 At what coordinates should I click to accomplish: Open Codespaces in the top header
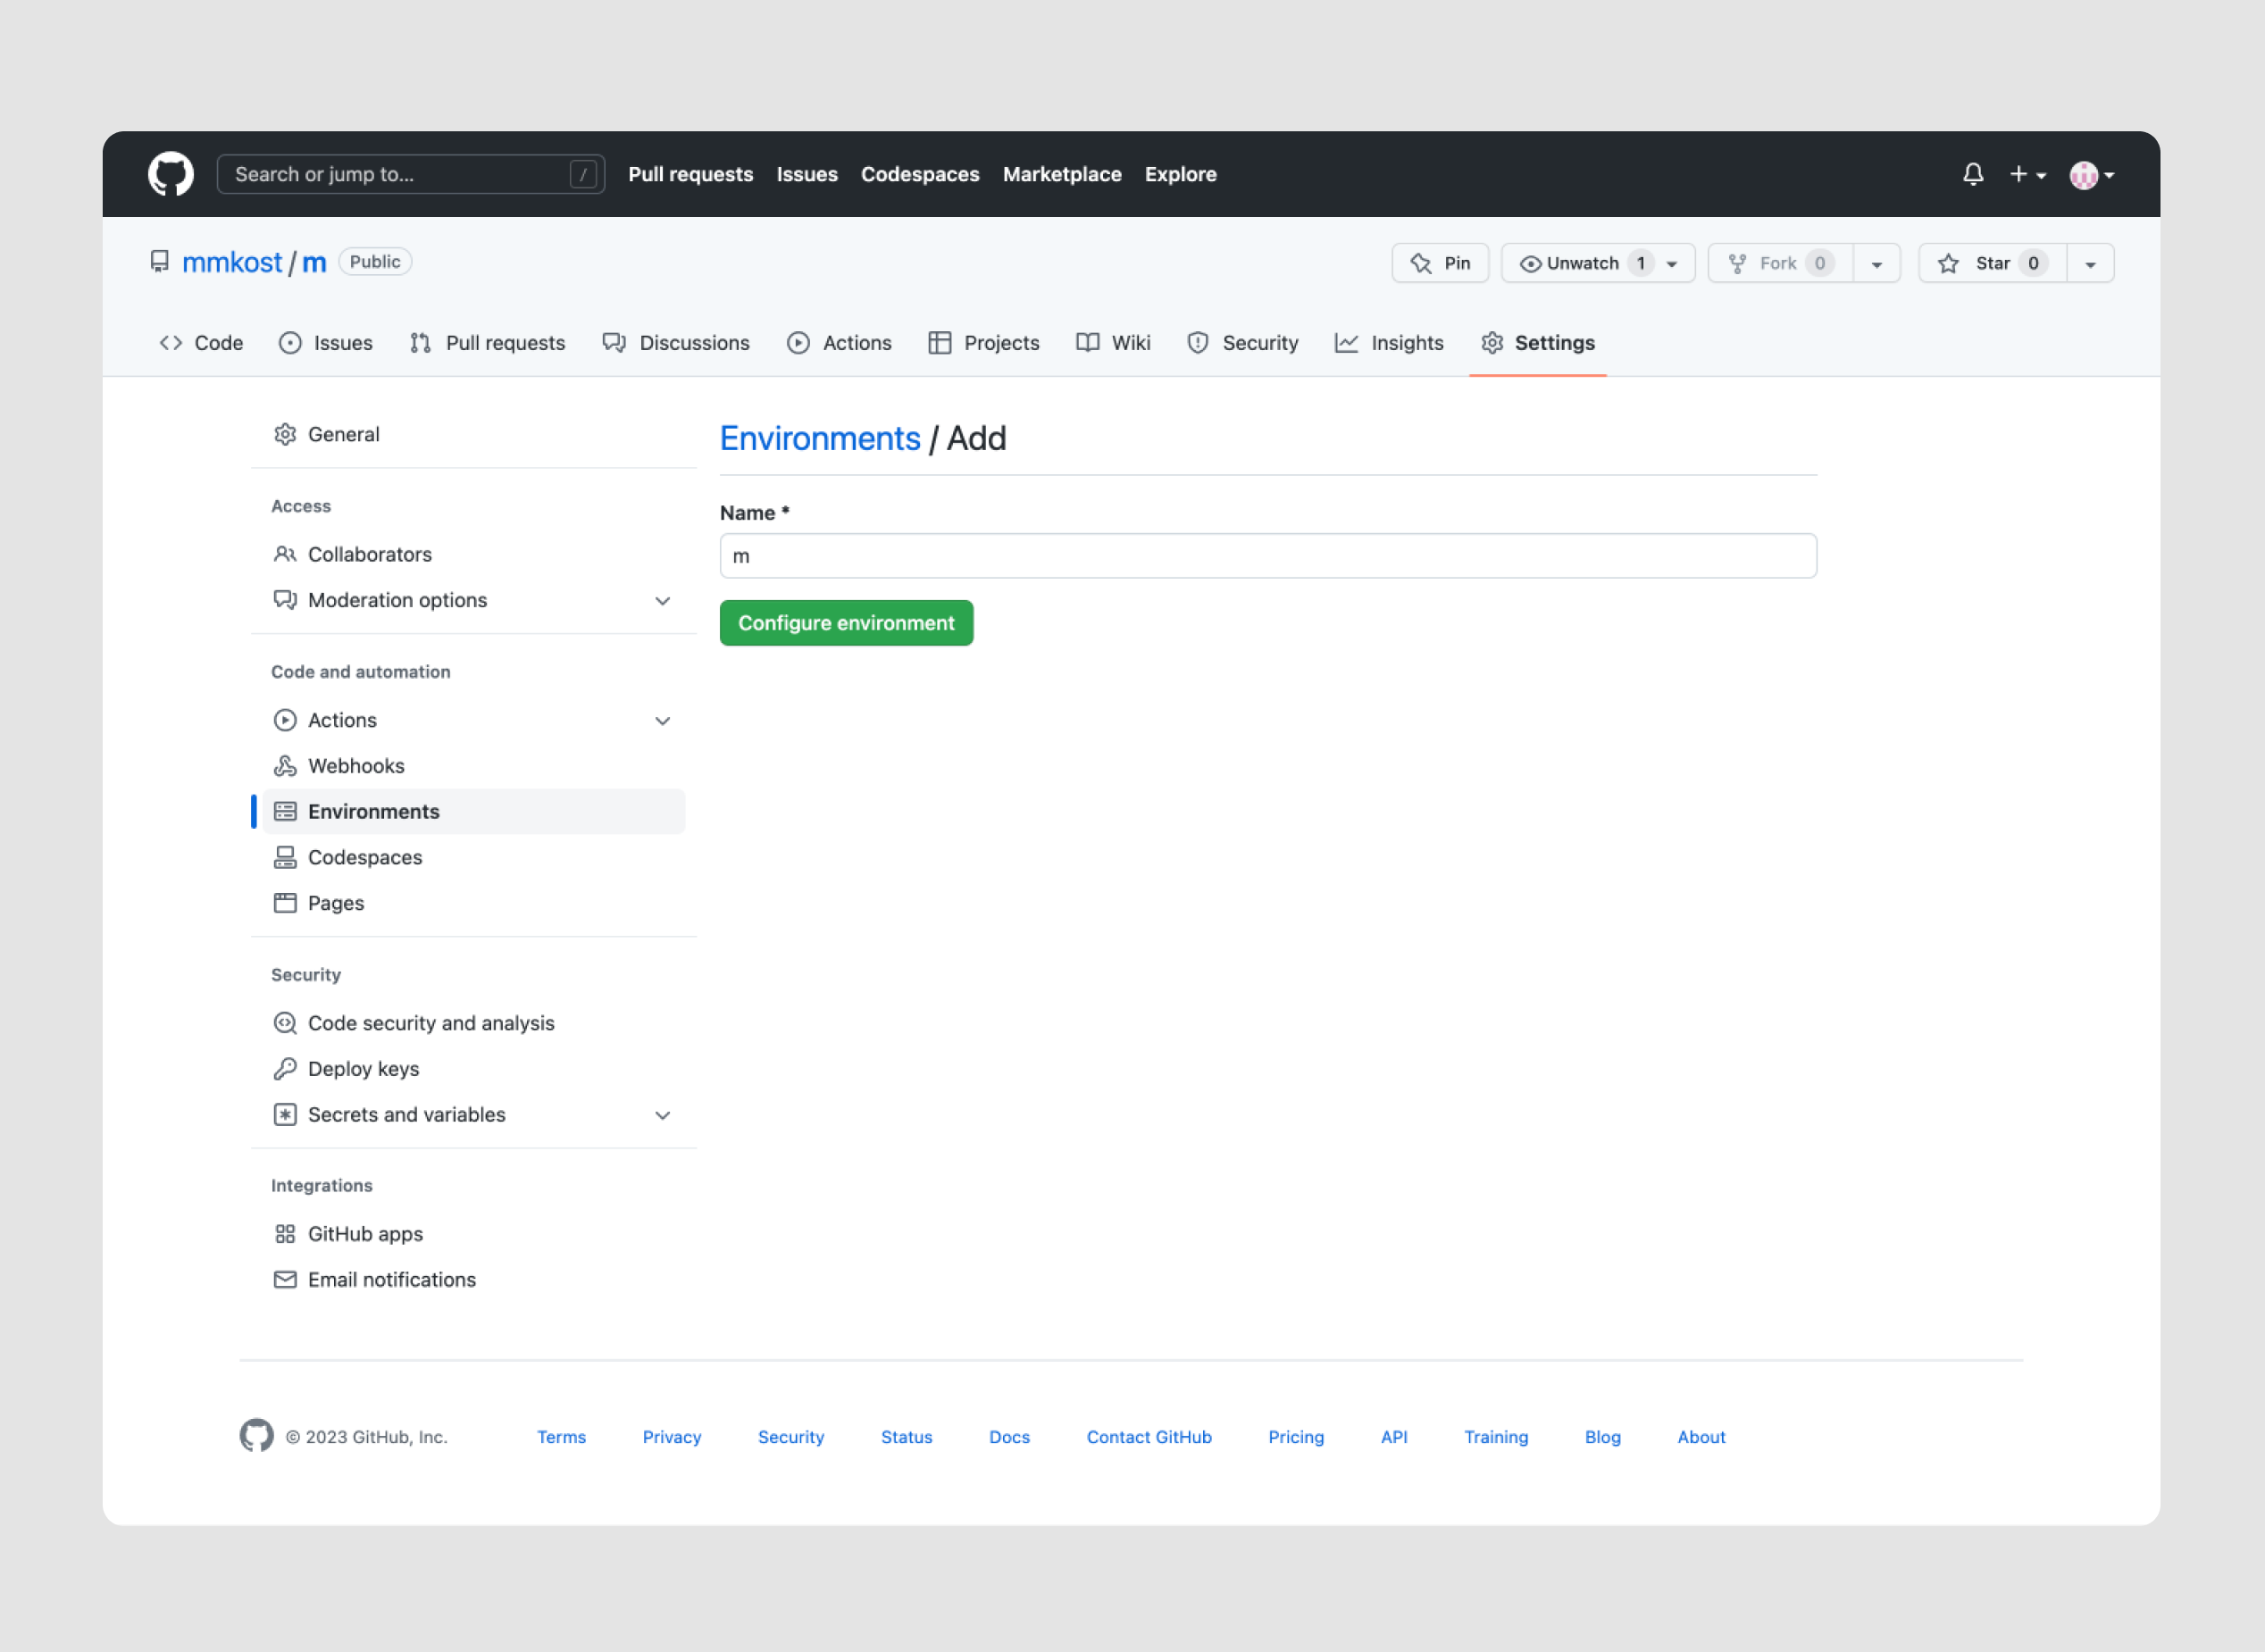[919, 174]
